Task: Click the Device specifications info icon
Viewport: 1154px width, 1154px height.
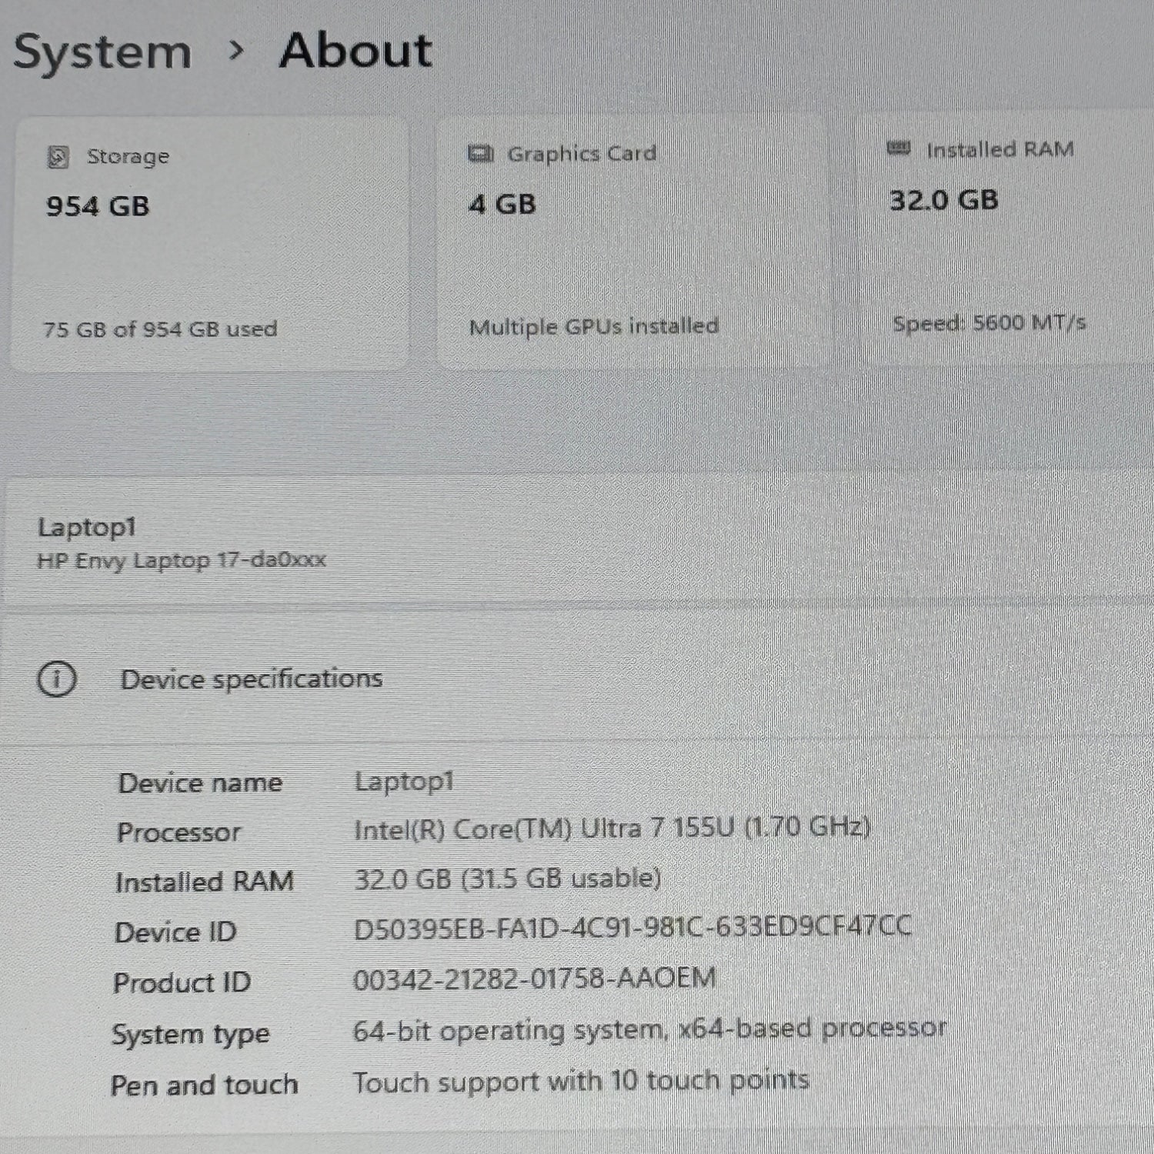Action: tap(57, 679)
